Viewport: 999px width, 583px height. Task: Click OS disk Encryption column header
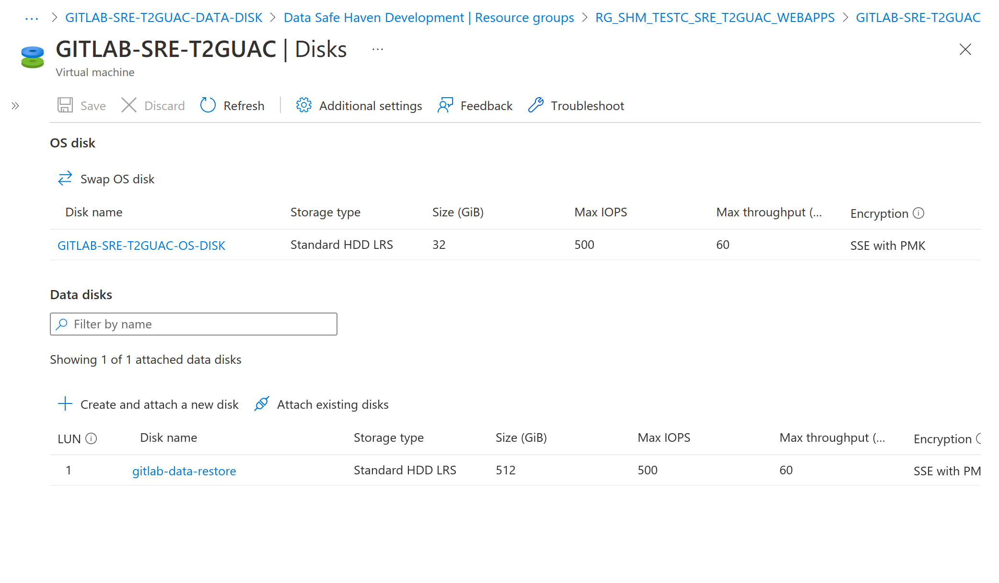[879, 213]
